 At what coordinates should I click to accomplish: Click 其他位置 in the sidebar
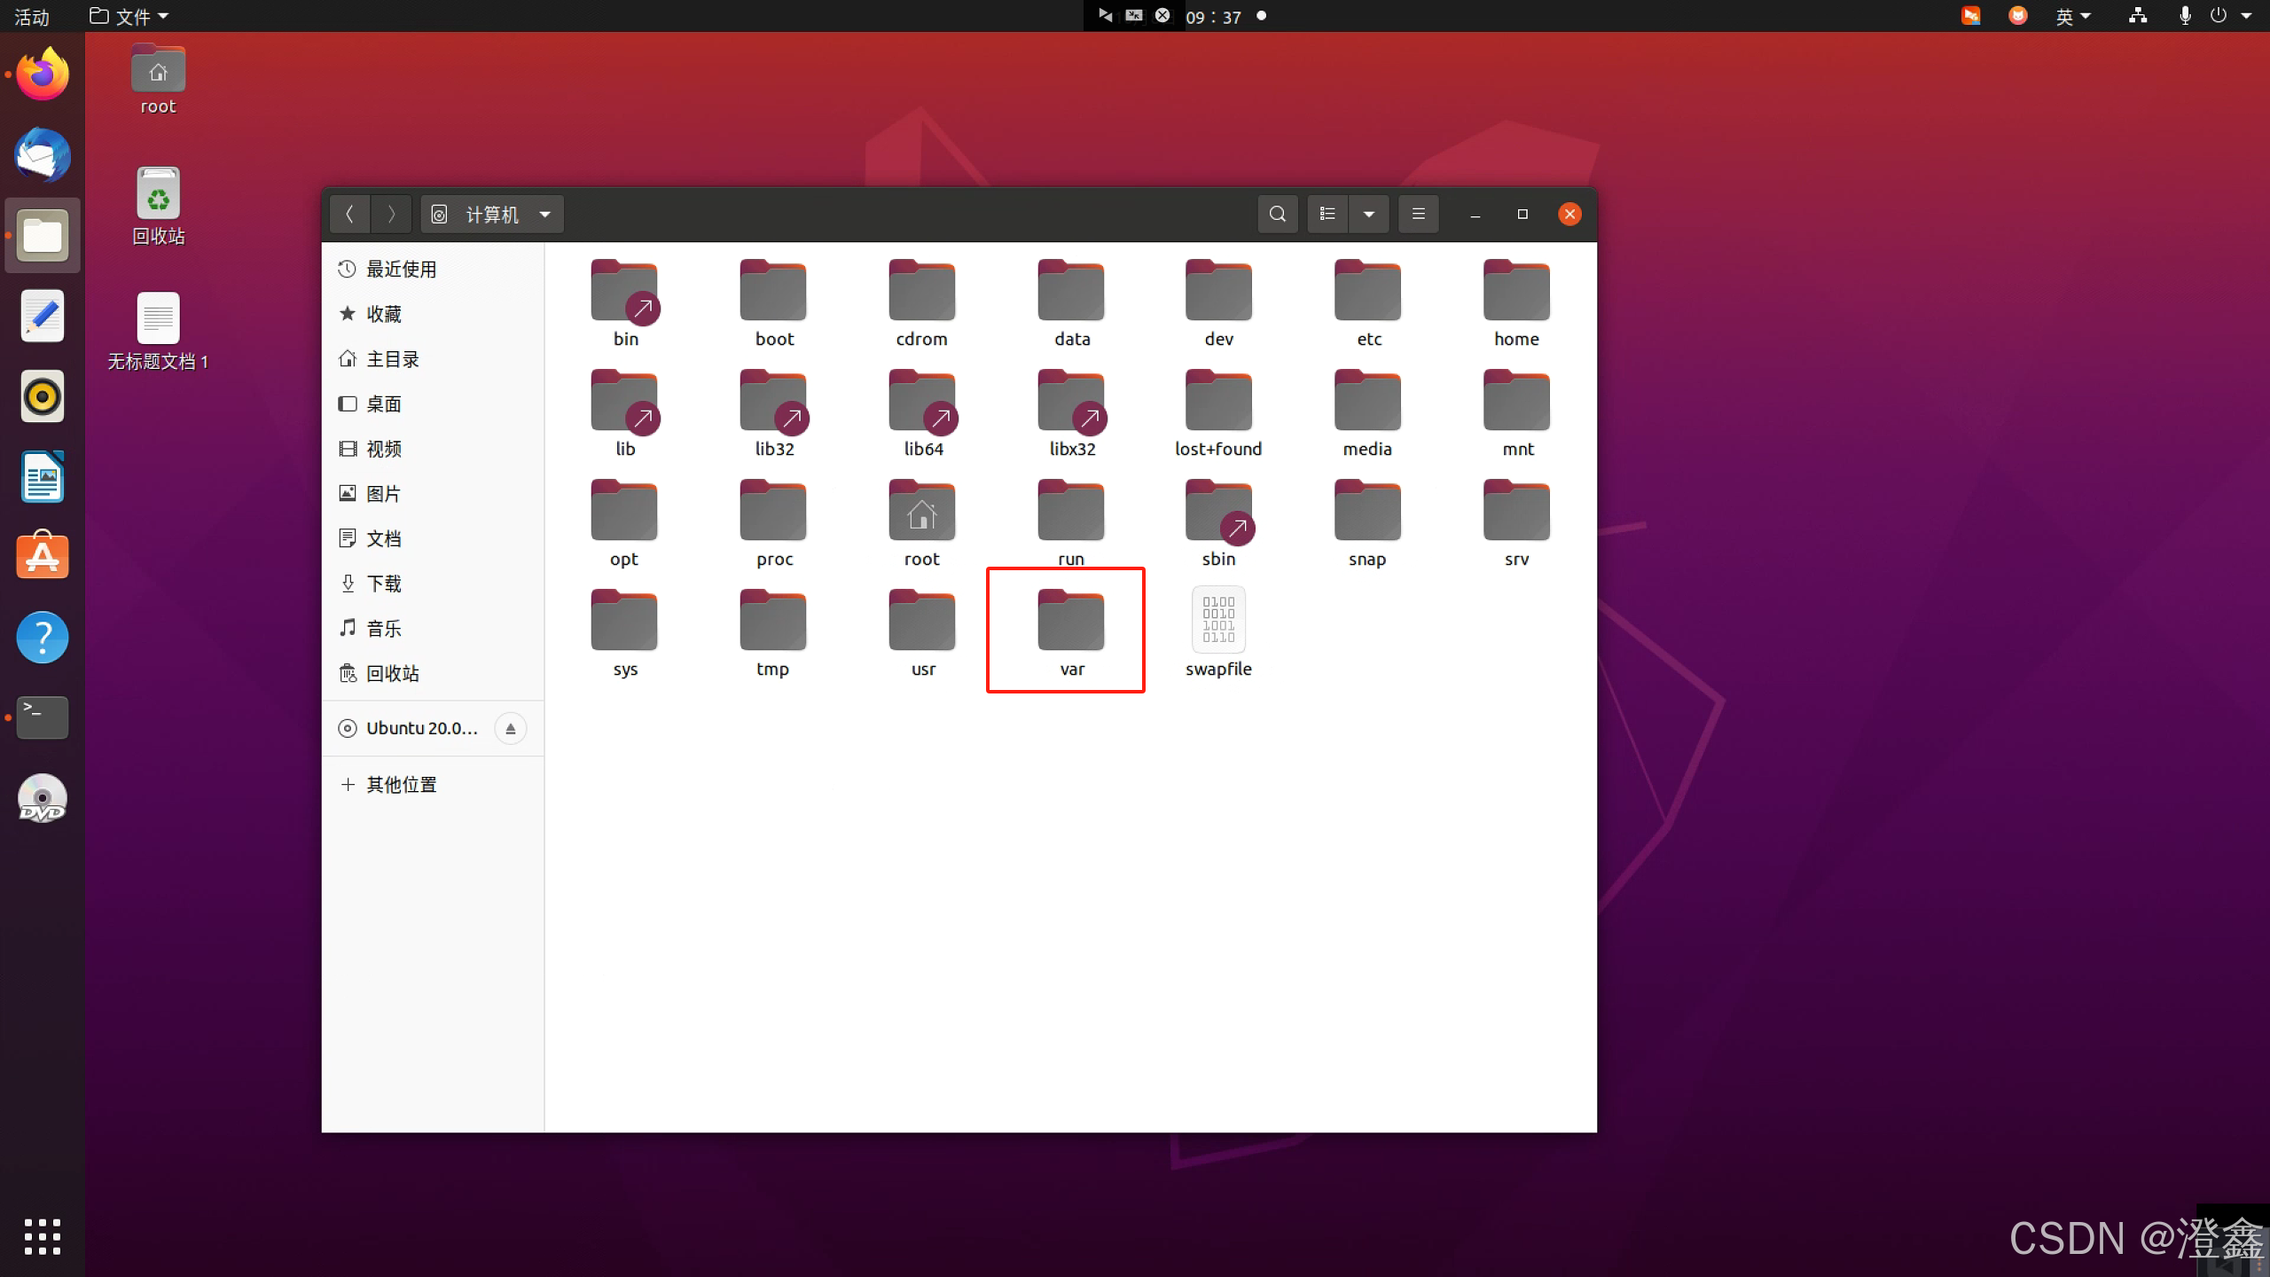click(401, 784)
